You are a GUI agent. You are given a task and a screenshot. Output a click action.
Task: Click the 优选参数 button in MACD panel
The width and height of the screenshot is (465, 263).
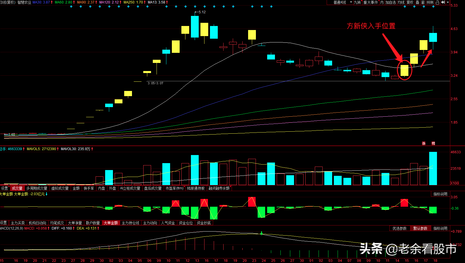click(x=400, y=228)
